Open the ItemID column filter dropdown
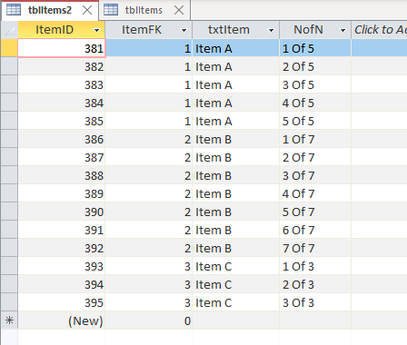407x345 pixels. (x=96, y=30)
